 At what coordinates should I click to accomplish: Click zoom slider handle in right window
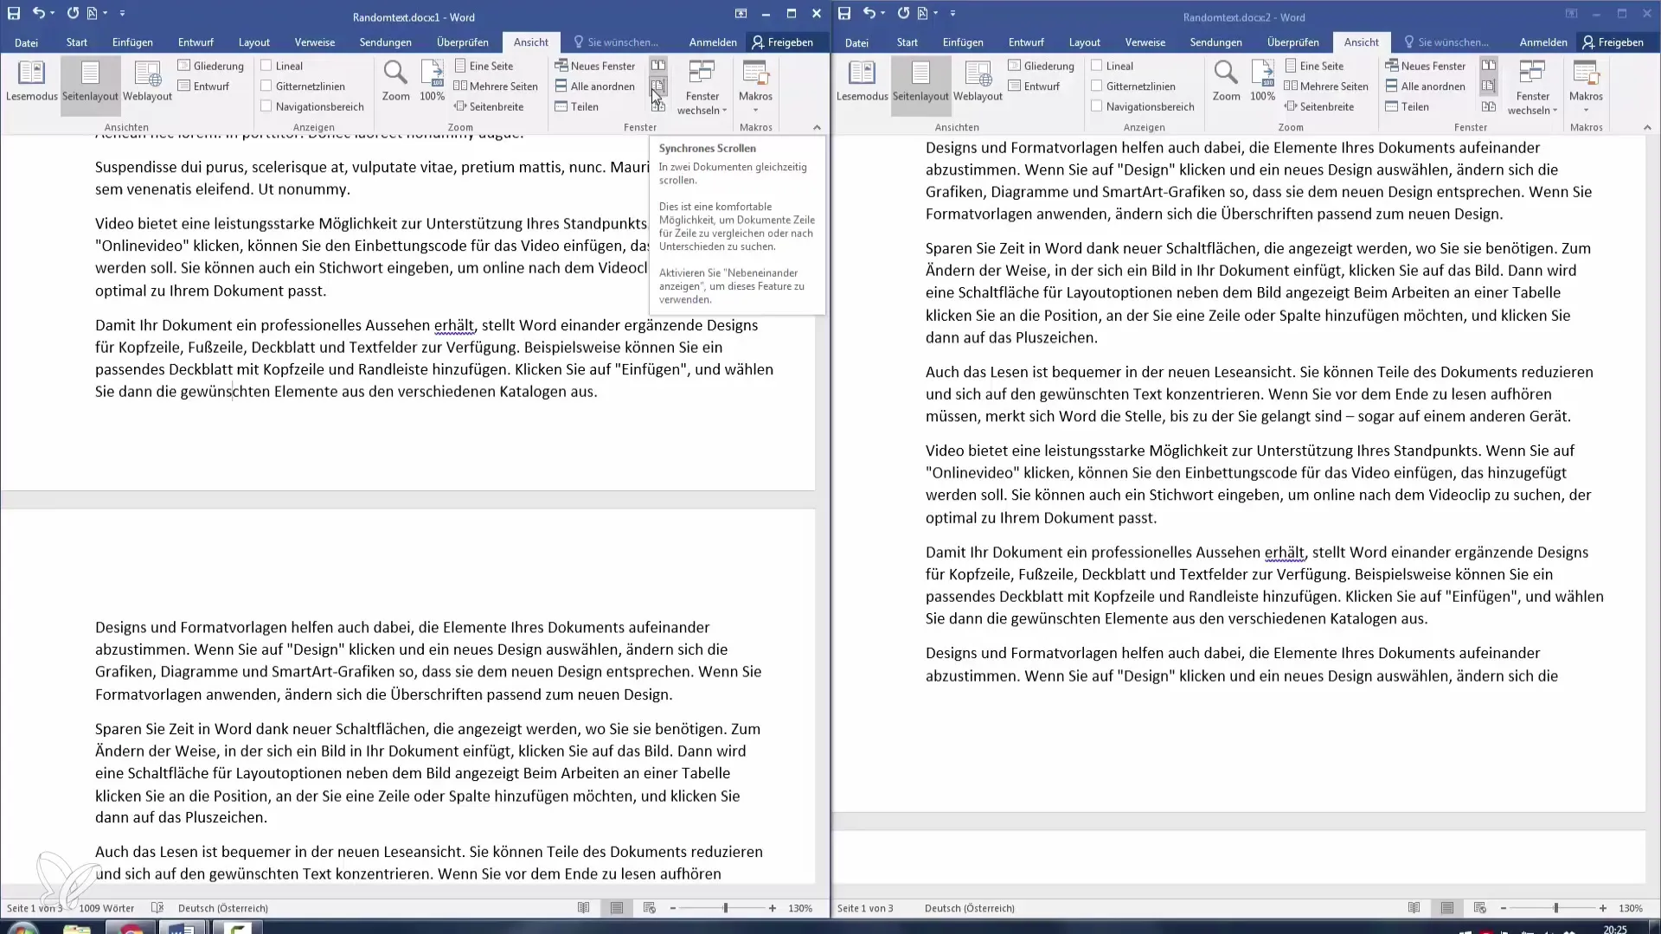1555,908
